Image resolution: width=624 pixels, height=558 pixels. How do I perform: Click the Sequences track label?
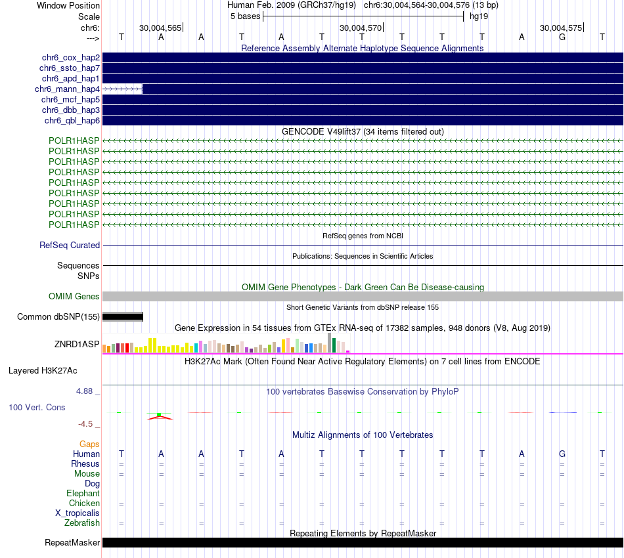pos(78,266)
